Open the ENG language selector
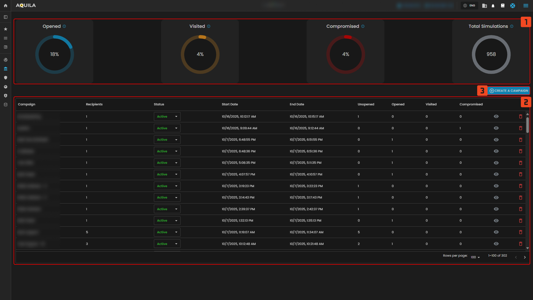 (x=469, y=6)
